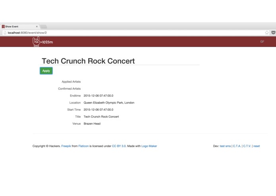This screenshot has width=276, height=196.
Task: Click the Confirmed Artists label
Action: coord(69,89)
